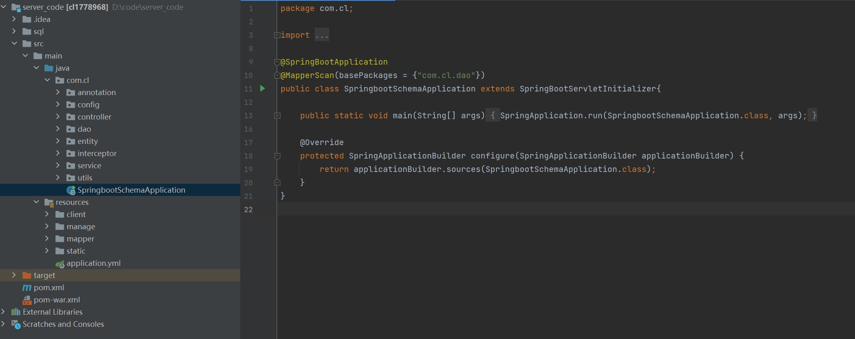Click the @MapperScan annotation
This screenshot has width=855, height=339.
pos(307,75)
